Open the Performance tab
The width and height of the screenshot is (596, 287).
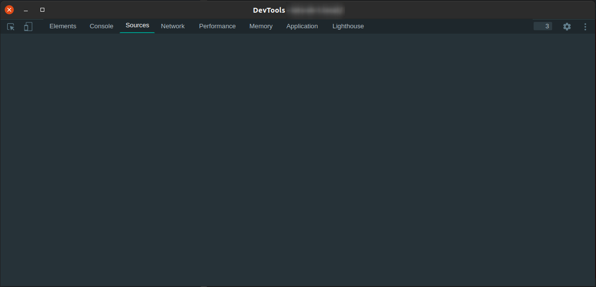click(217, 26)
